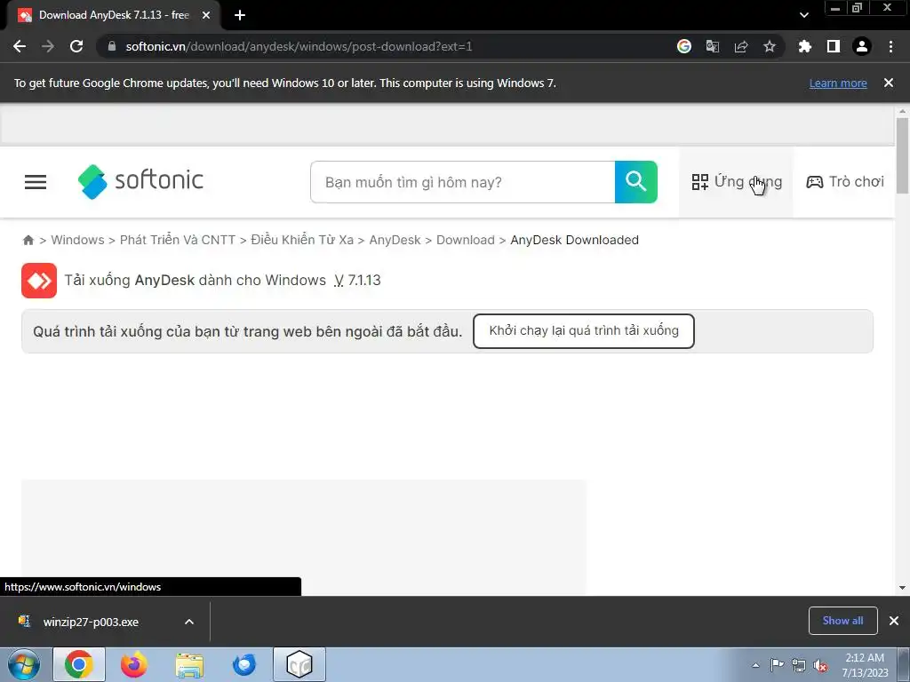910x682 pixels.
Task: Dismiss the Windows 7 update notice
Action: coord(889,83)
